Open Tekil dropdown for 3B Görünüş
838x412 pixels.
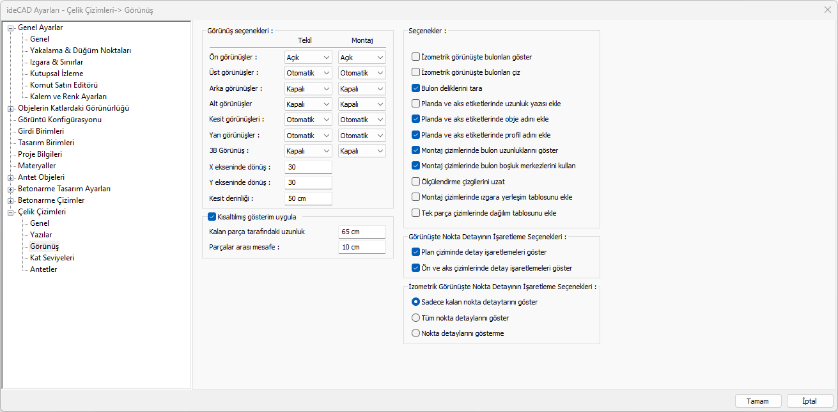[x=308, y=151]
